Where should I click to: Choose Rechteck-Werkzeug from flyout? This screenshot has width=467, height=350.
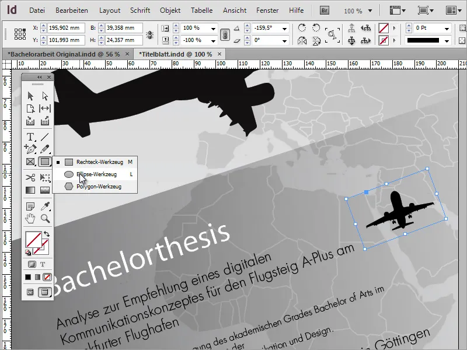(x=95, y=162)
